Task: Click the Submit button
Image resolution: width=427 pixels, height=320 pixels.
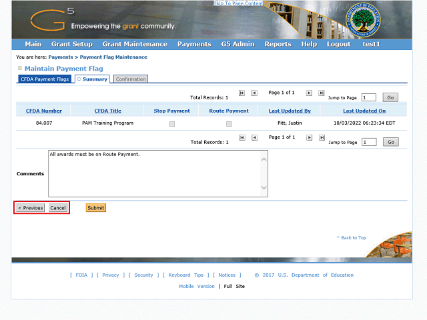Action: click(96, 208)
